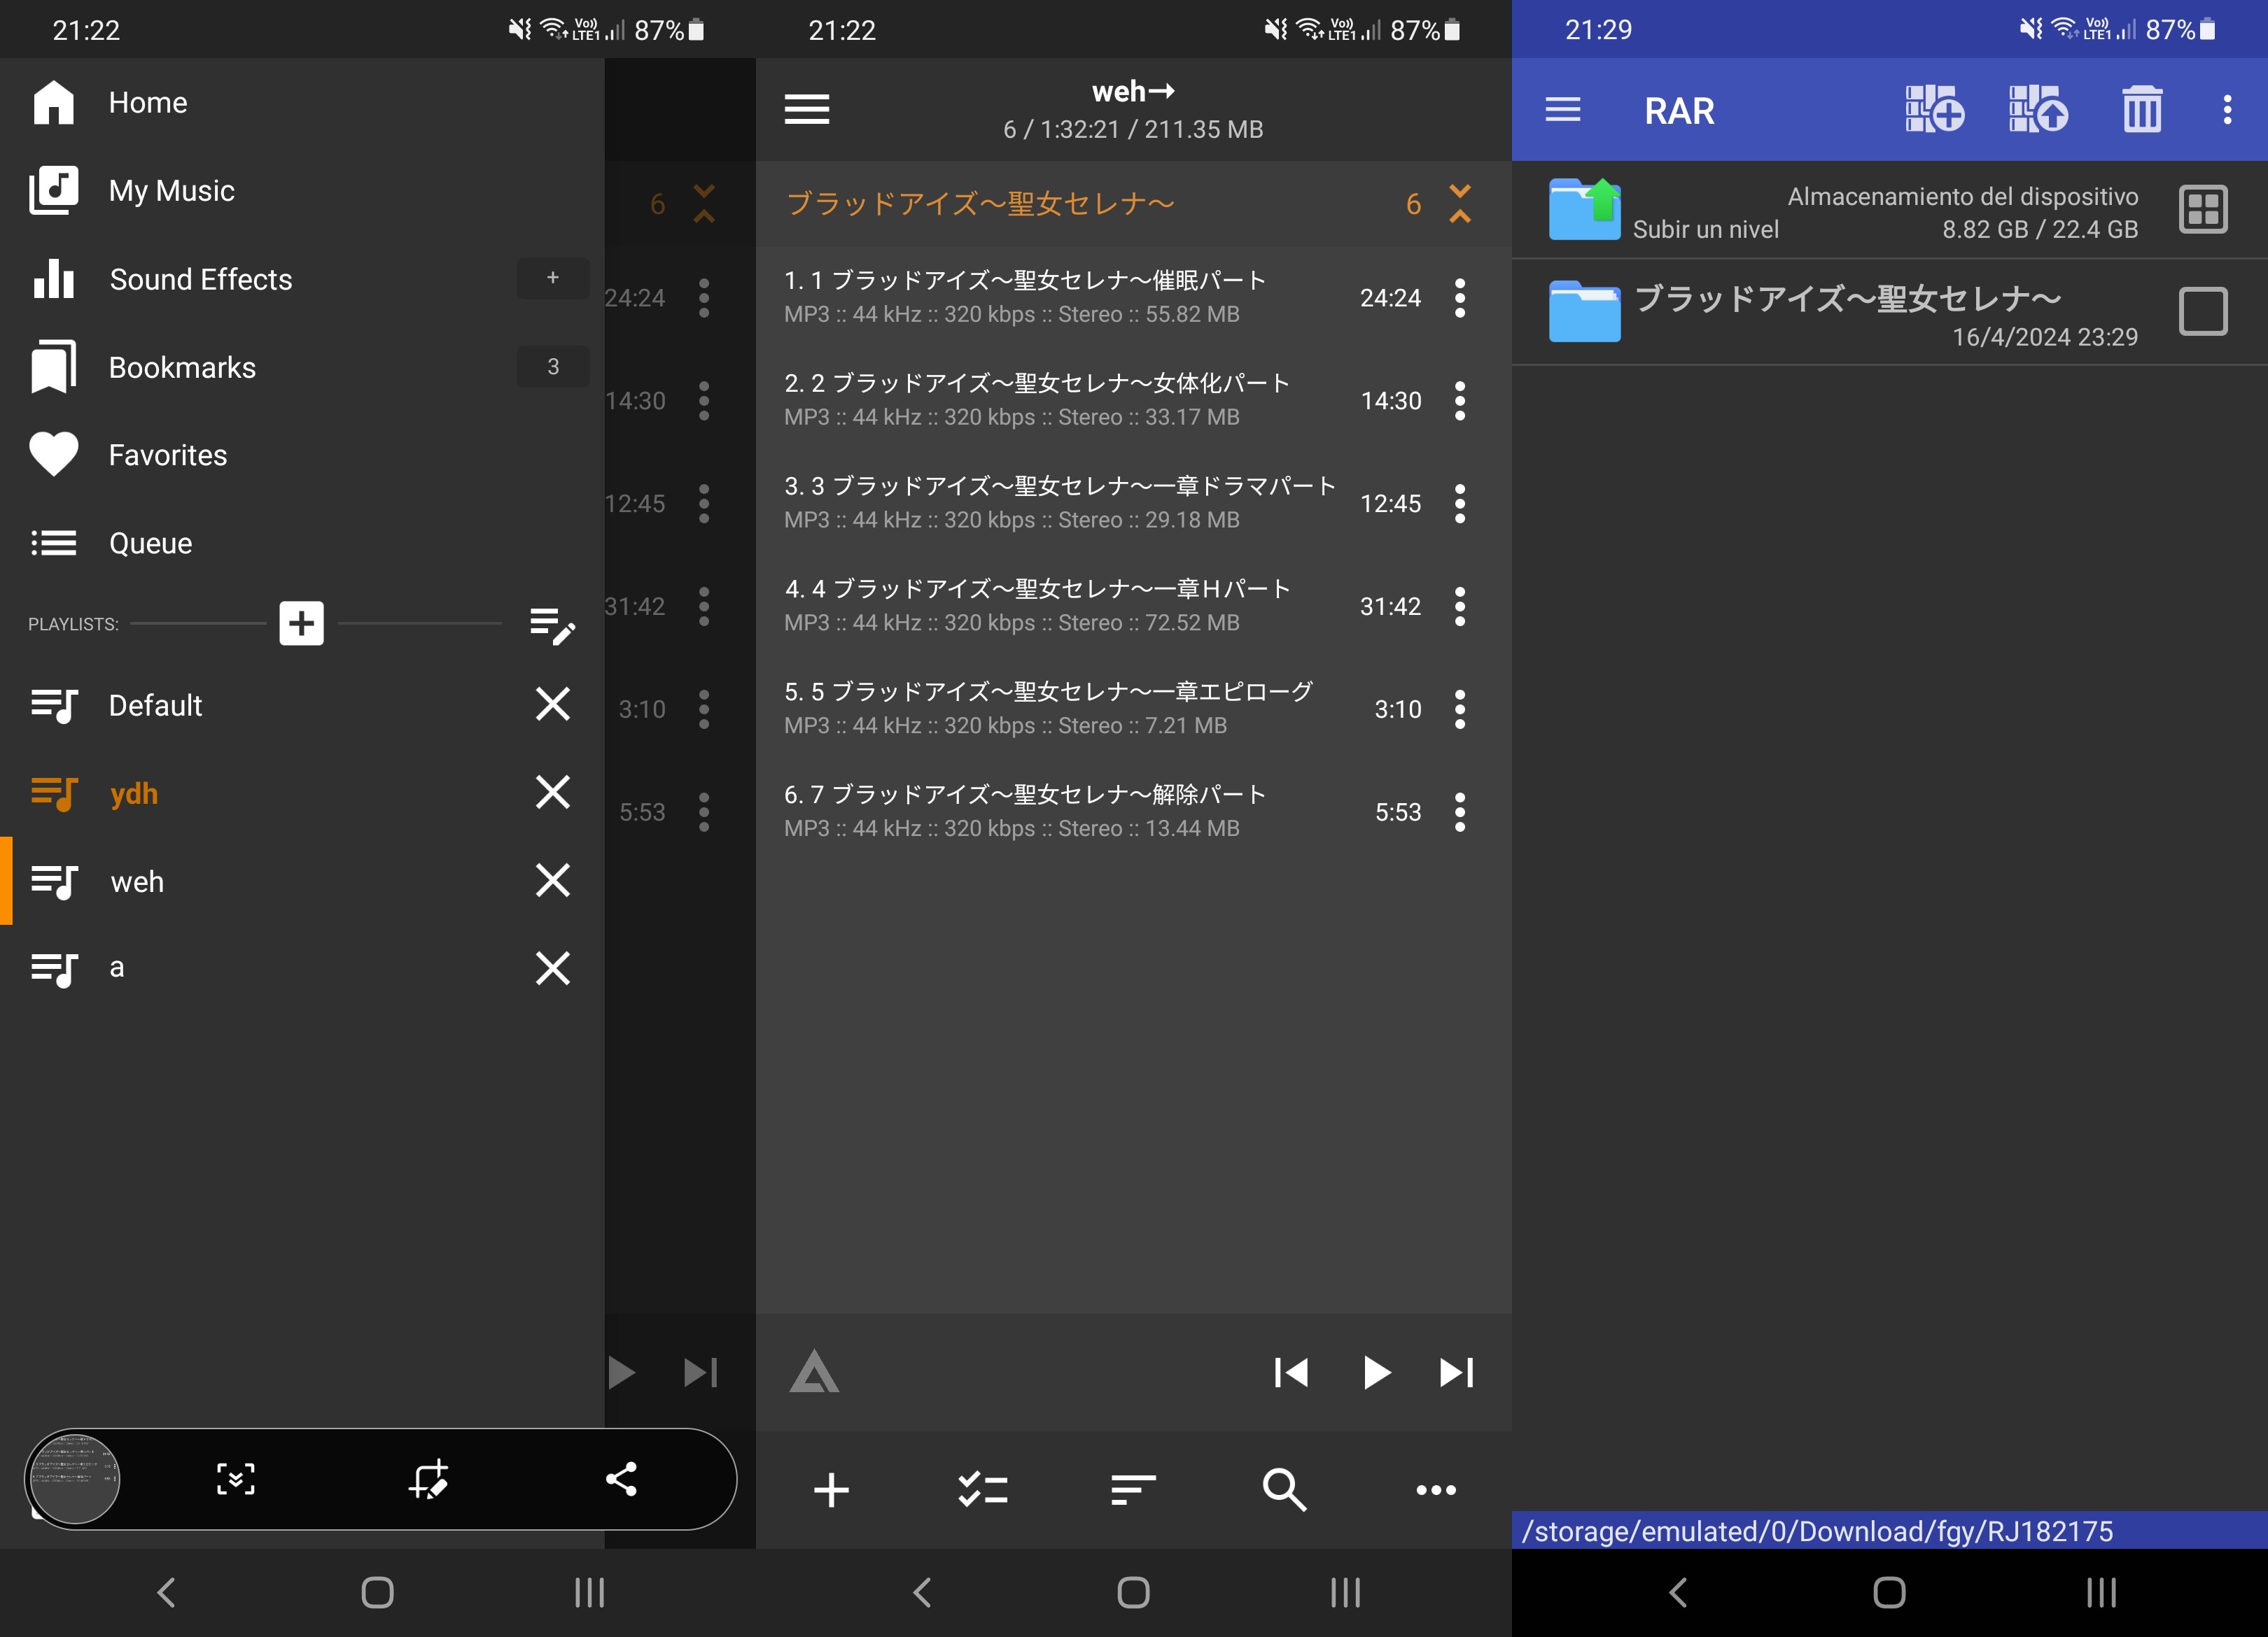Viewport: 2268px width, 1637px height.
Task: Share the screenshot via share icon
Action: [x=622, y=1479]
